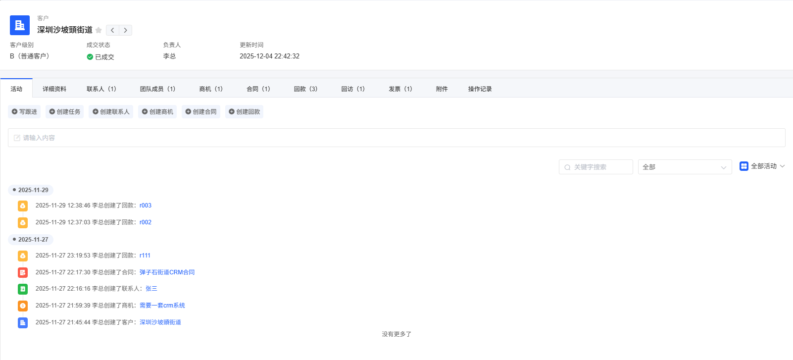Click the 请输入内容 follow-up input field

pyautogui.click(x=396, y=138)
